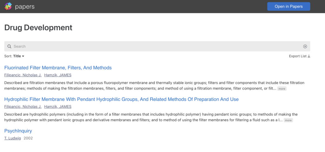The height and width of the screenshot is (152, 325).
Task: Open the PsychInquiry paper link
Action: pos(18,131)
